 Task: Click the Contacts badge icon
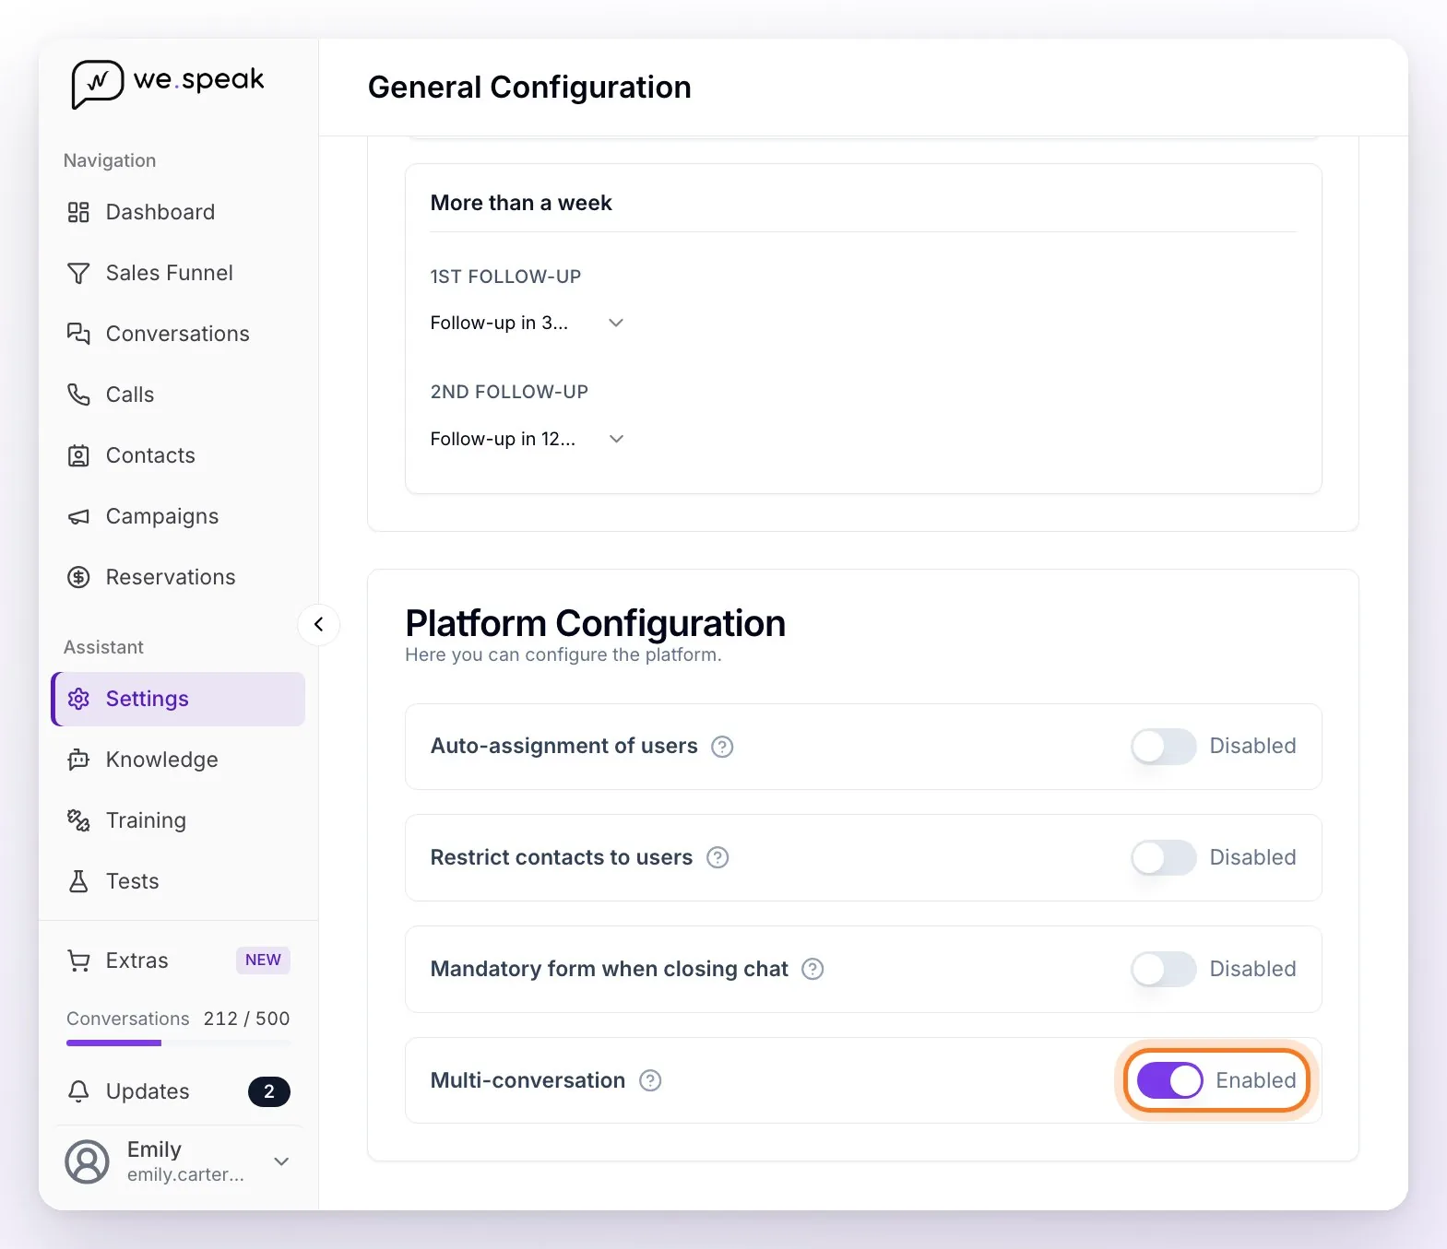[x=78, y=455]
